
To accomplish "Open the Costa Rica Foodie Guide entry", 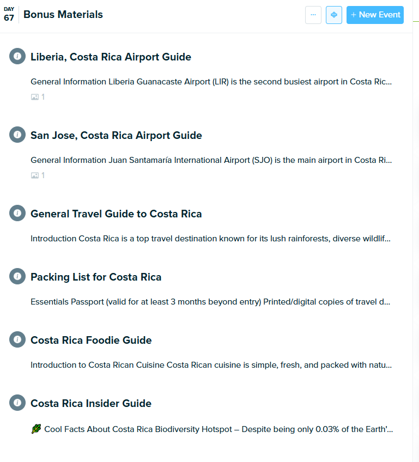I will (90, 339).
